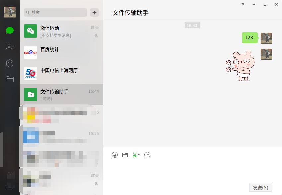Select the 文件传输助手 chat item
Screen dimensions: 282x195
(61, 95)
